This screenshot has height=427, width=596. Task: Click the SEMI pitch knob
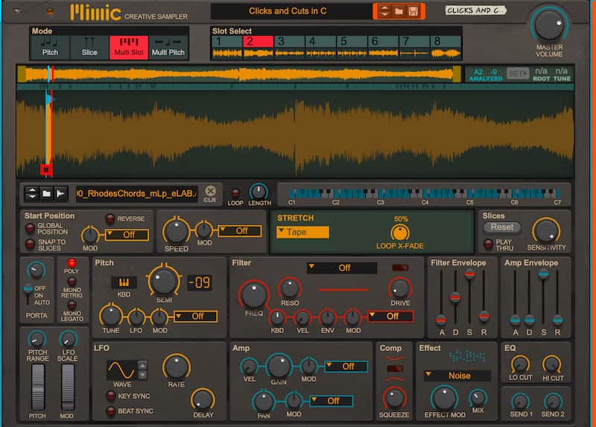coord(164,282)
